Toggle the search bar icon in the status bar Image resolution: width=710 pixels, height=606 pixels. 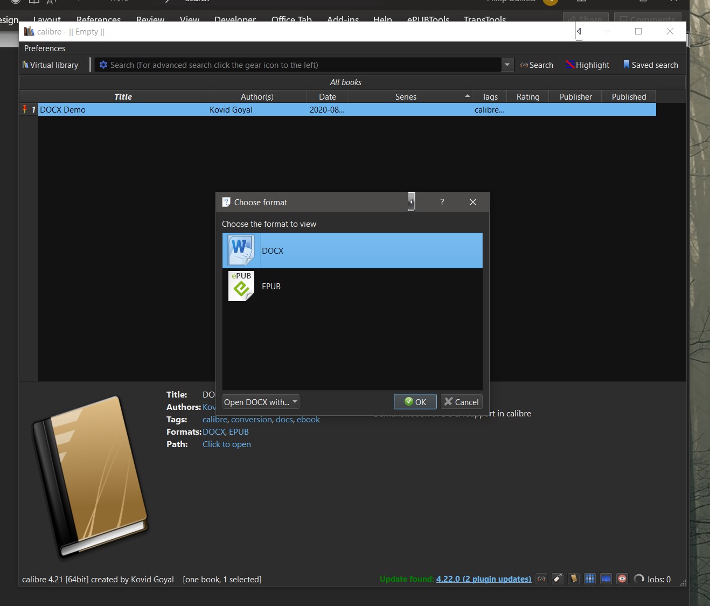click(x=541, y=579)
